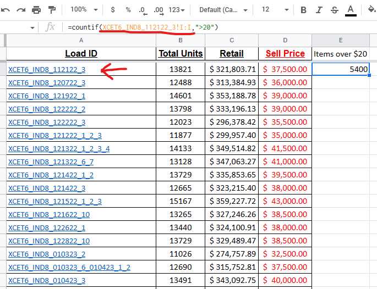Click Decrease decimal places button

143,10
